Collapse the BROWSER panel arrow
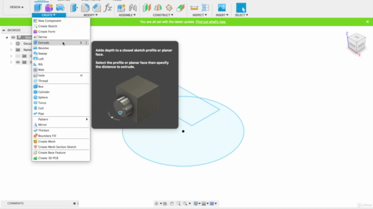The height and width of the screenshot is (209, 373). 3,30
